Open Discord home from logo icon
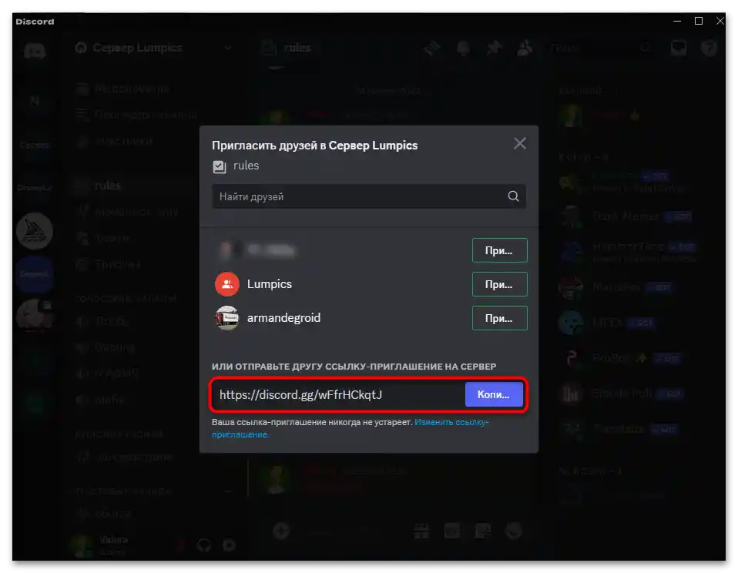 (x=35, y=50)
